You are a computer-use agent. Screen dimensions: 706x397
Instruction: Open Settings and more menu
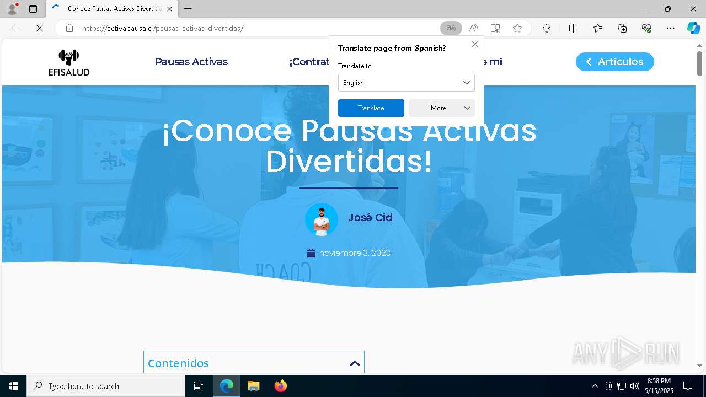tap(671, 28)
